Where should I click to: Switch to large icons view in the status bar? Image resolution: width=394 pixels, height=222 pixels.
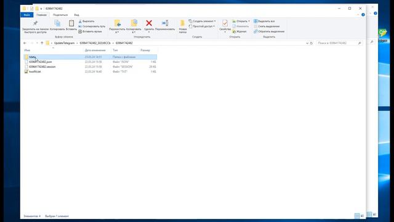pyautogui.click(x=362, y=216)
